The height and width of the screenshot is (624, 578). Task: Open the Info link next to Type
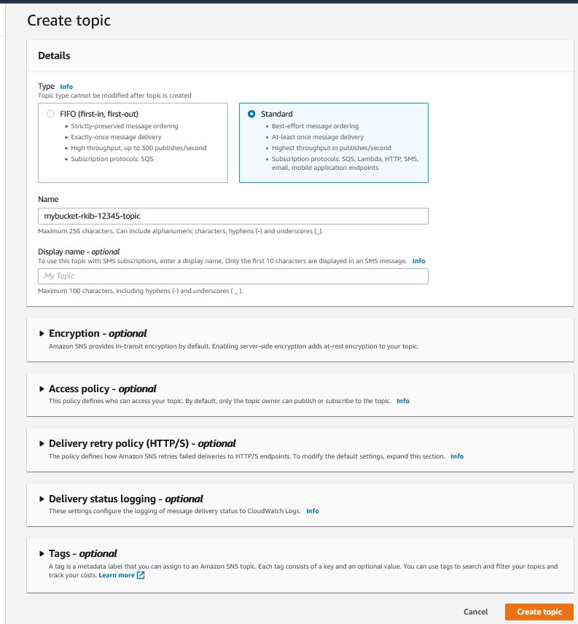click(x=66, y=87)
